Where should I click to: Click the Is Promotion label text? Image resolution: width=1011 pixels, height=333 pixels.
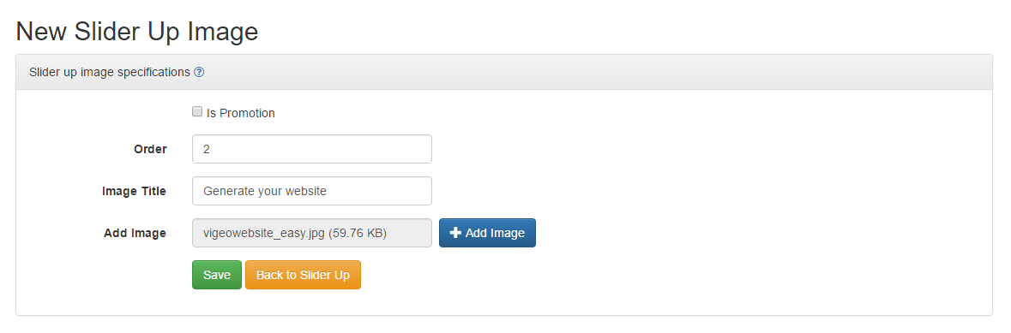240,113
